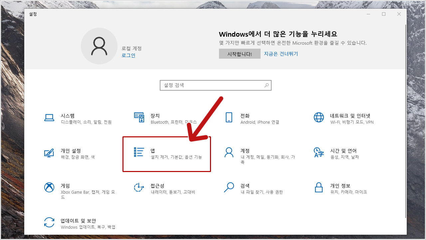Click the Windows에서 더 많은 기능을 누리세요 heading
This screenshot has width=426, height=240.
pos(278,34)
